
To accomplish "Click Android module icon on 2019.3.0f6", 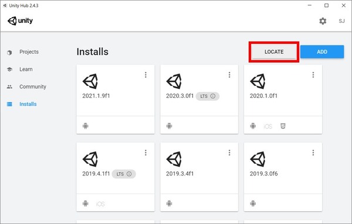I will click(x=253, y=204).
